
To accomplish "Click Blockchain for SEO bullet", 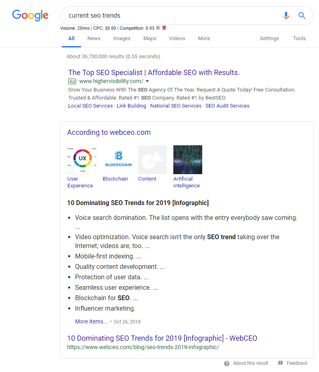I will tap(106, 298).
